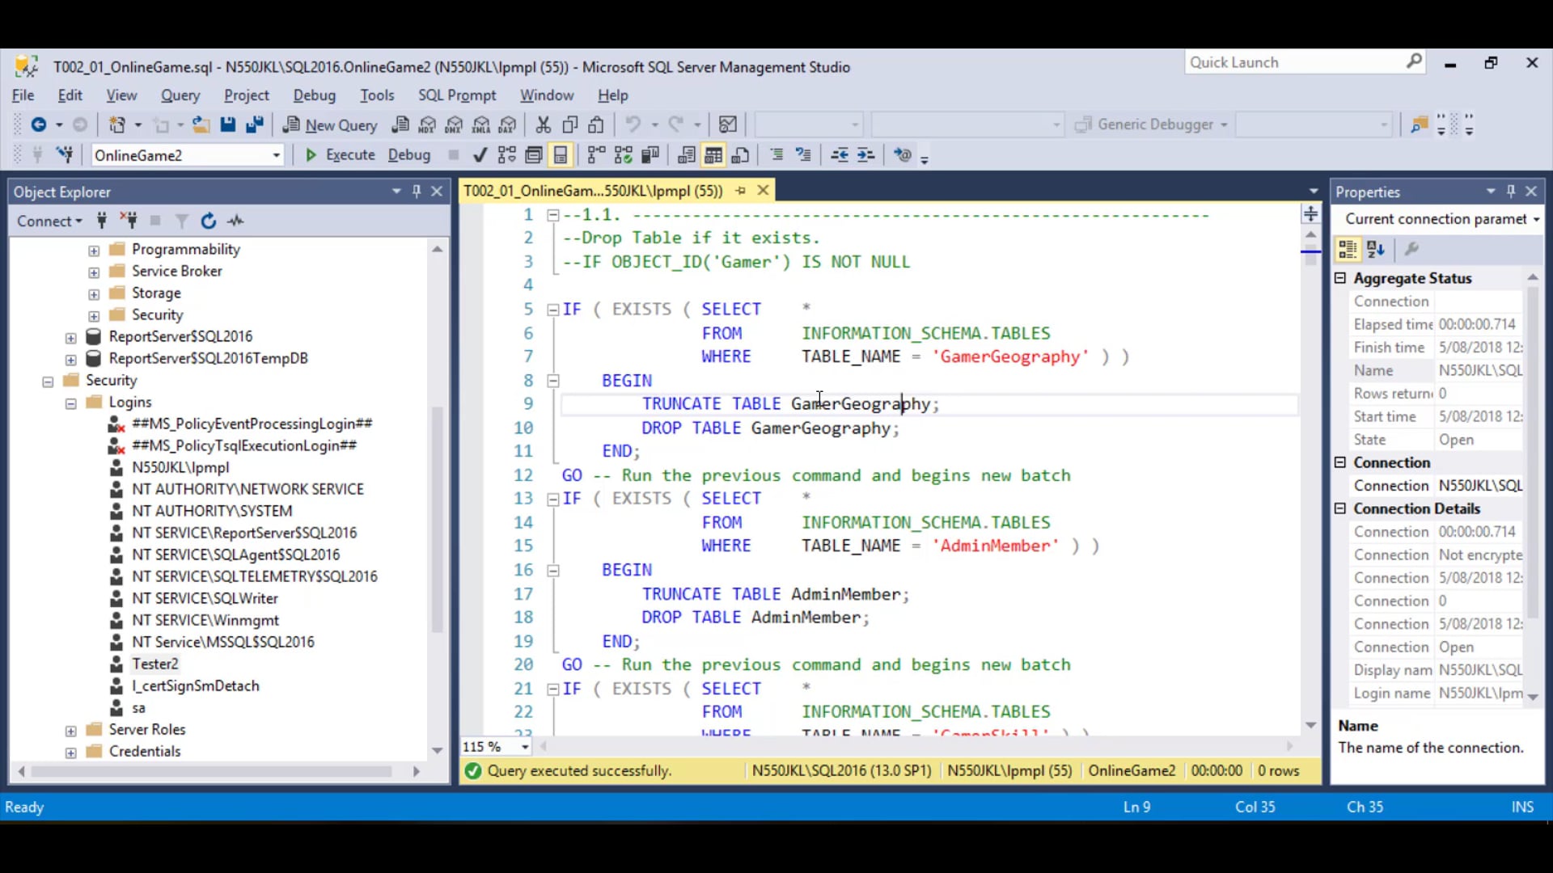1553x873 pixels.
Task: Toggle Results to Grid button
Action: click(713, 155)
